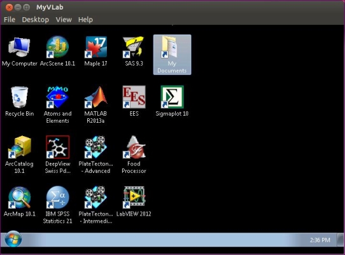
Task: Select the MATLAB R2013a icon
Action: 95,105
